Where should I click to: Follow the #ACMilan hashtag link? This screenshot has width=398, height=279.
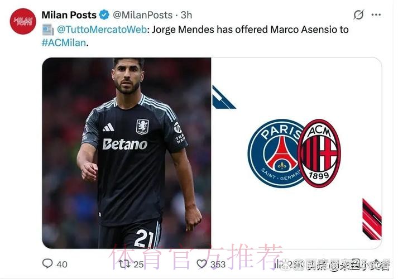(64, 42)
